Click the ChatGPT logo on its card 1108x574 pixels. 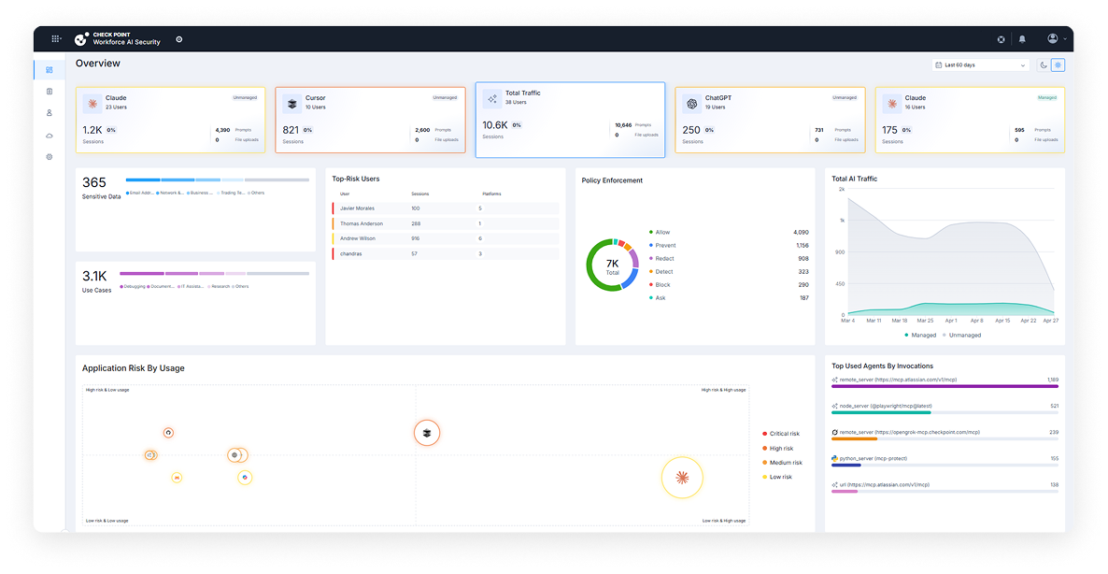691,103
